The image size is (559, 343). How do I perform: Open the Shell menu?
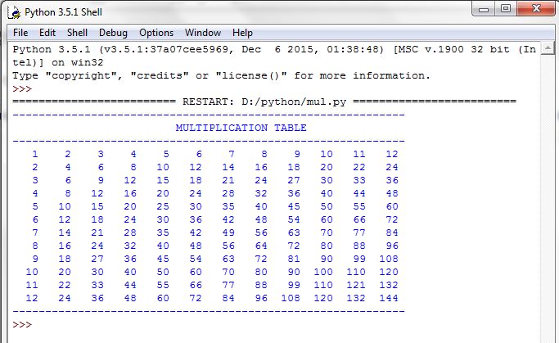pos(77,33)
